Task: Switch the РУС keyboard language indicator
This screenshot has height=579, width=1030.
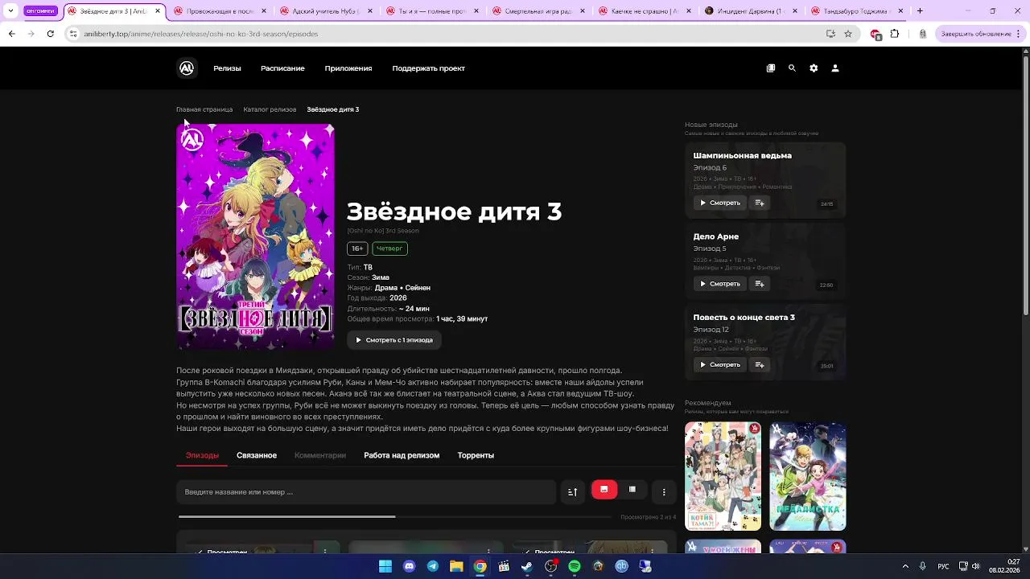Action: [943, 566]
